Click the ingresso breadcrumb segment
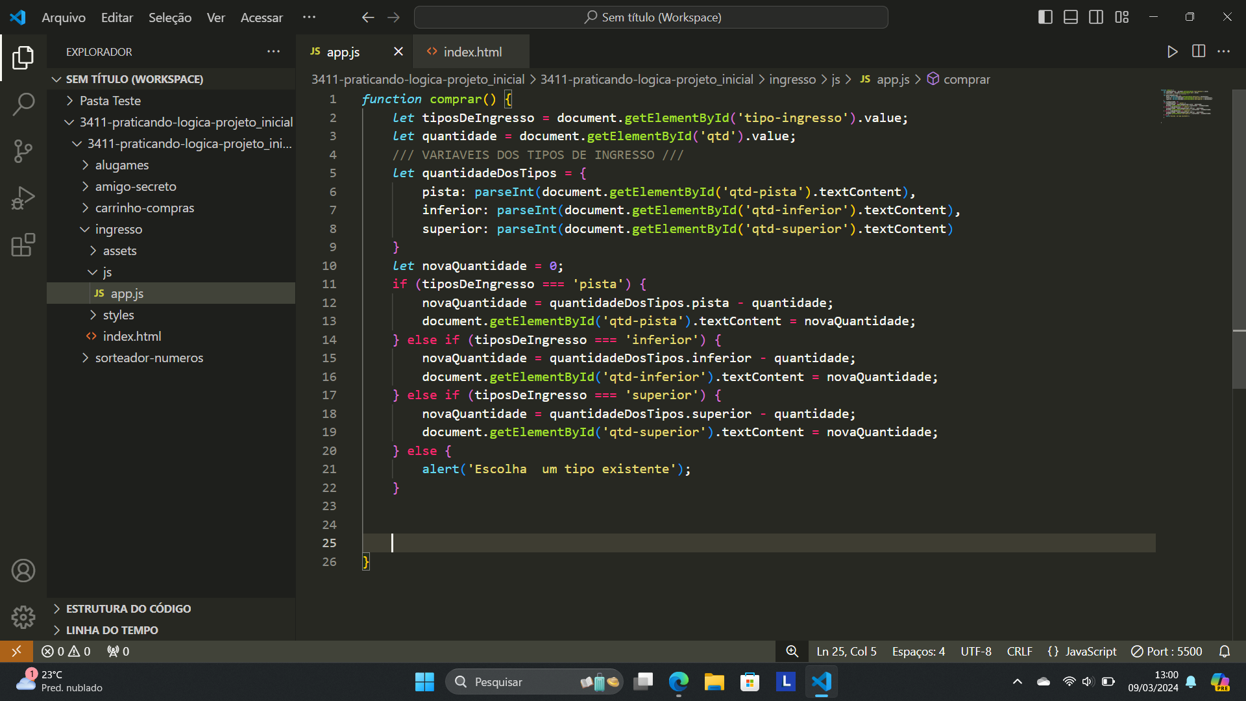 (x=792, y=79)
